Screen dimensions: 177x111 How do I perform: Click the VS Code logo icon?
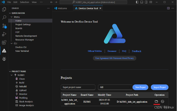click(3, 2)
